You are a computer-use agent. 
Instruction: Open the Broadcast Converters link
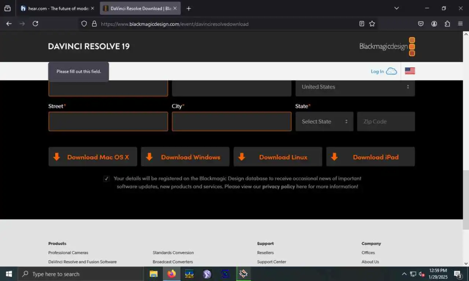pyautogui.click(x=173, y=262)
